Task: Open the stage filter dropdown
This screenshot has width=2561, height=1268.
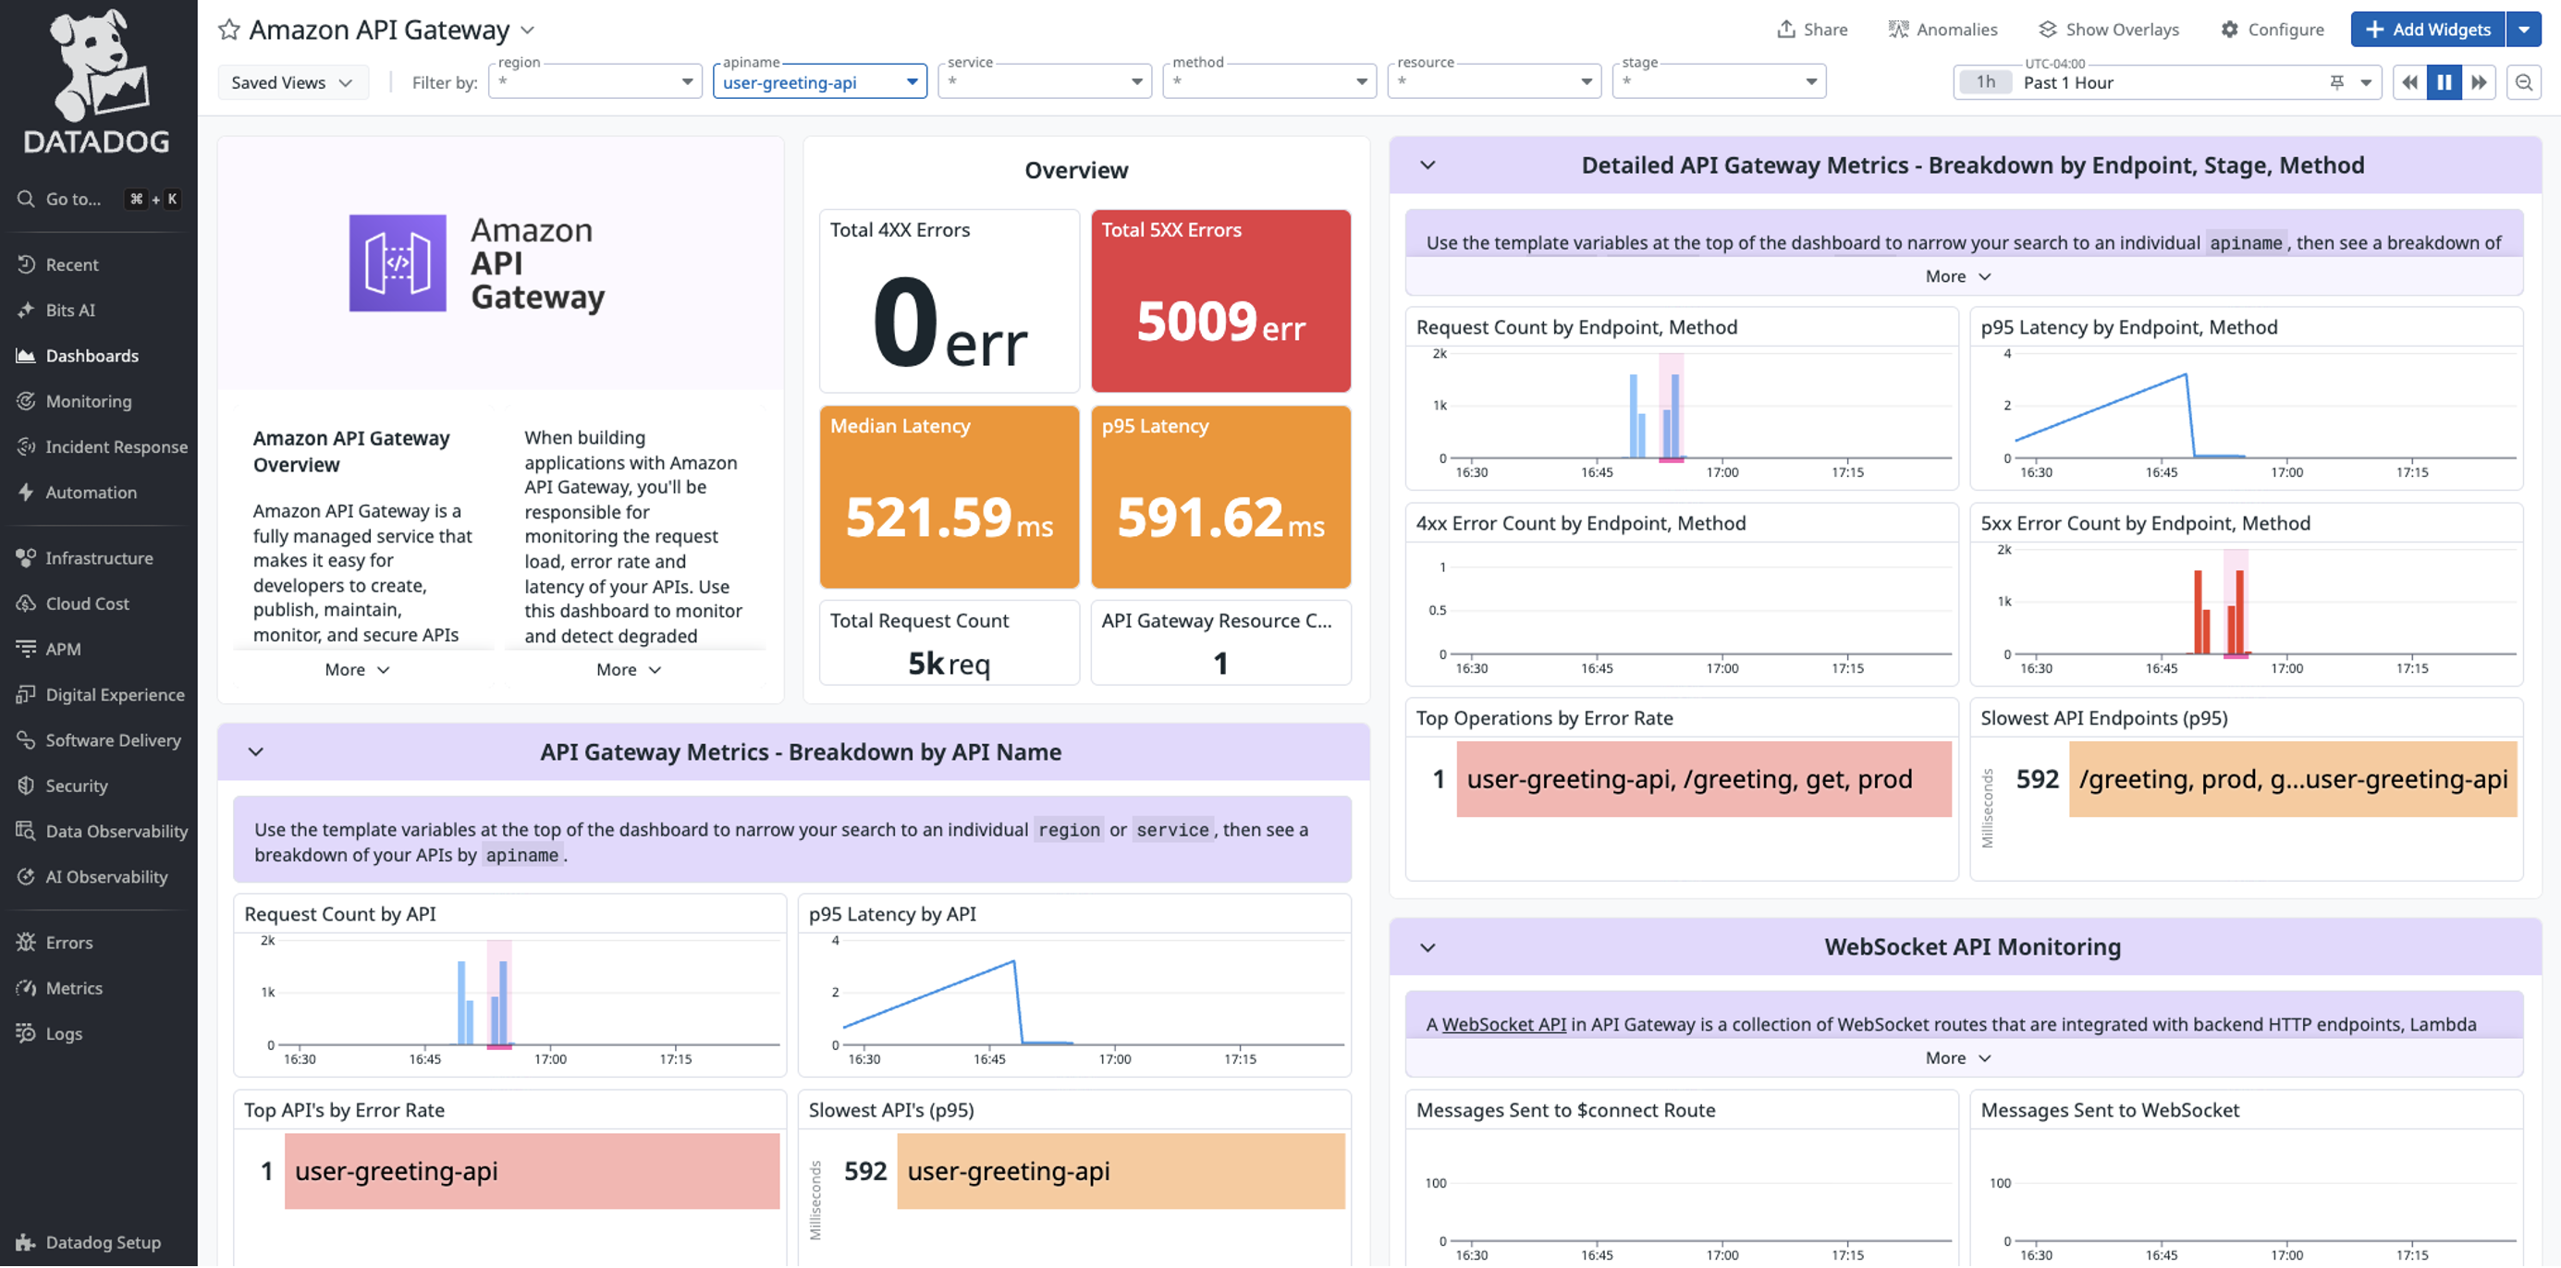Action: [x=1719, y=81]
